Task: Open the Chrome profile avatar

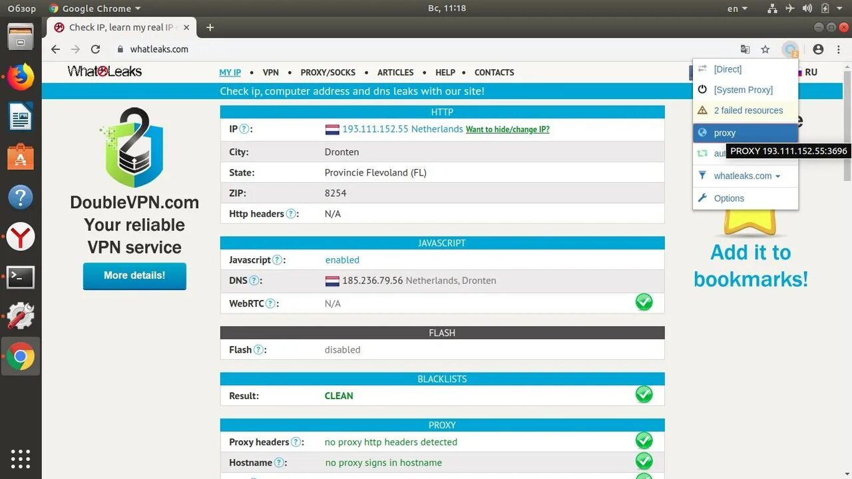Action: tap(818, 49)
